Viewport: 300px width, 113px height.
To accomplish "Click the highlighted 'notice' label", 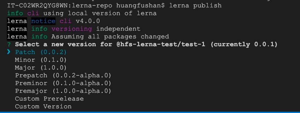I will coord(43,21).
